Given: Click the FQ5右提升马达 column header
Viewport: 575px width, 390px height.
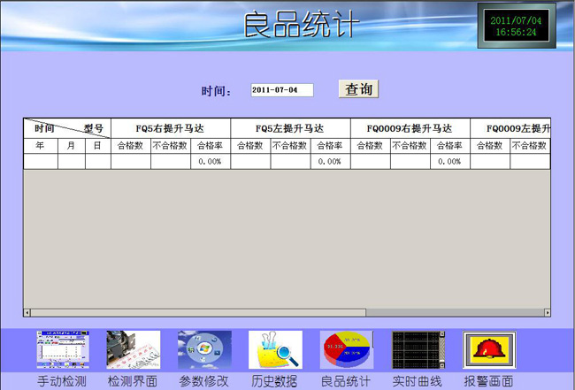Looking at the screenshot, I should pos(171,128).
